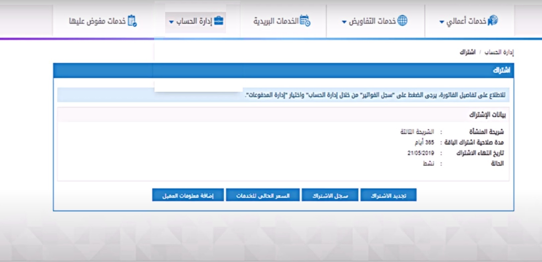Expand the خدمات أعمالي dropdown arrow
The image size is (542, 262).
442,22
